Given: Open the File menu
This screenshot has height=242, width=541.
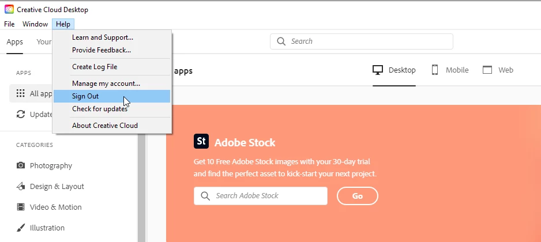Looking at the screenshot, I should 9,24.
